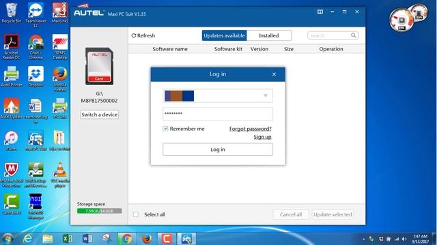
Task: Open the Forgot password? link
Action: (251, 129)
